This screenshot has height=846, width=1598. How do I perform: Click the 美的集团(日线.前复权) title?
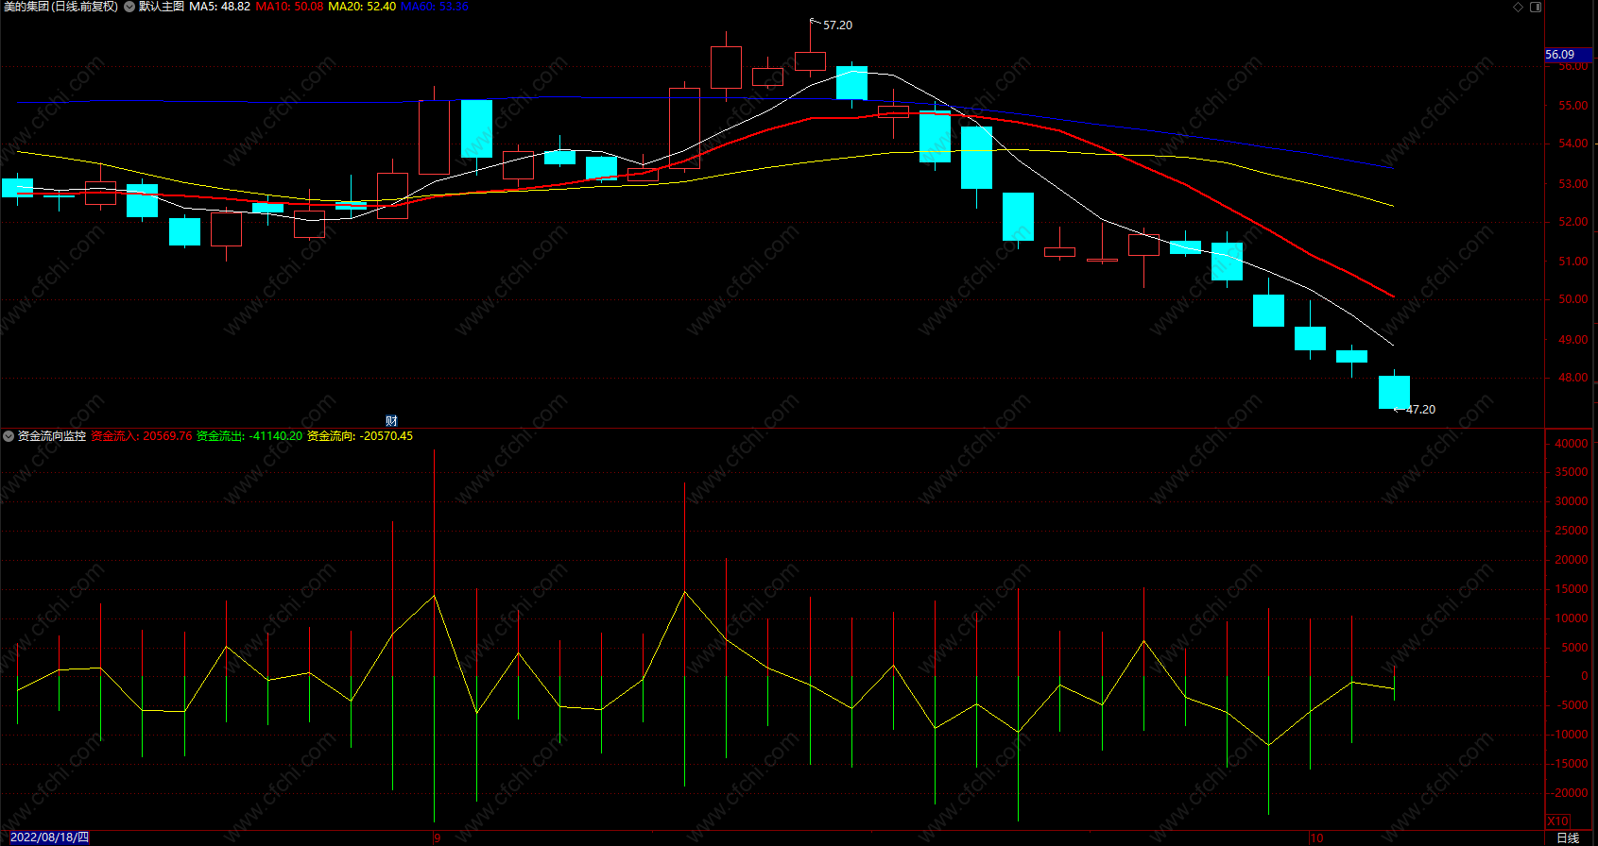[x=61, y=7]
